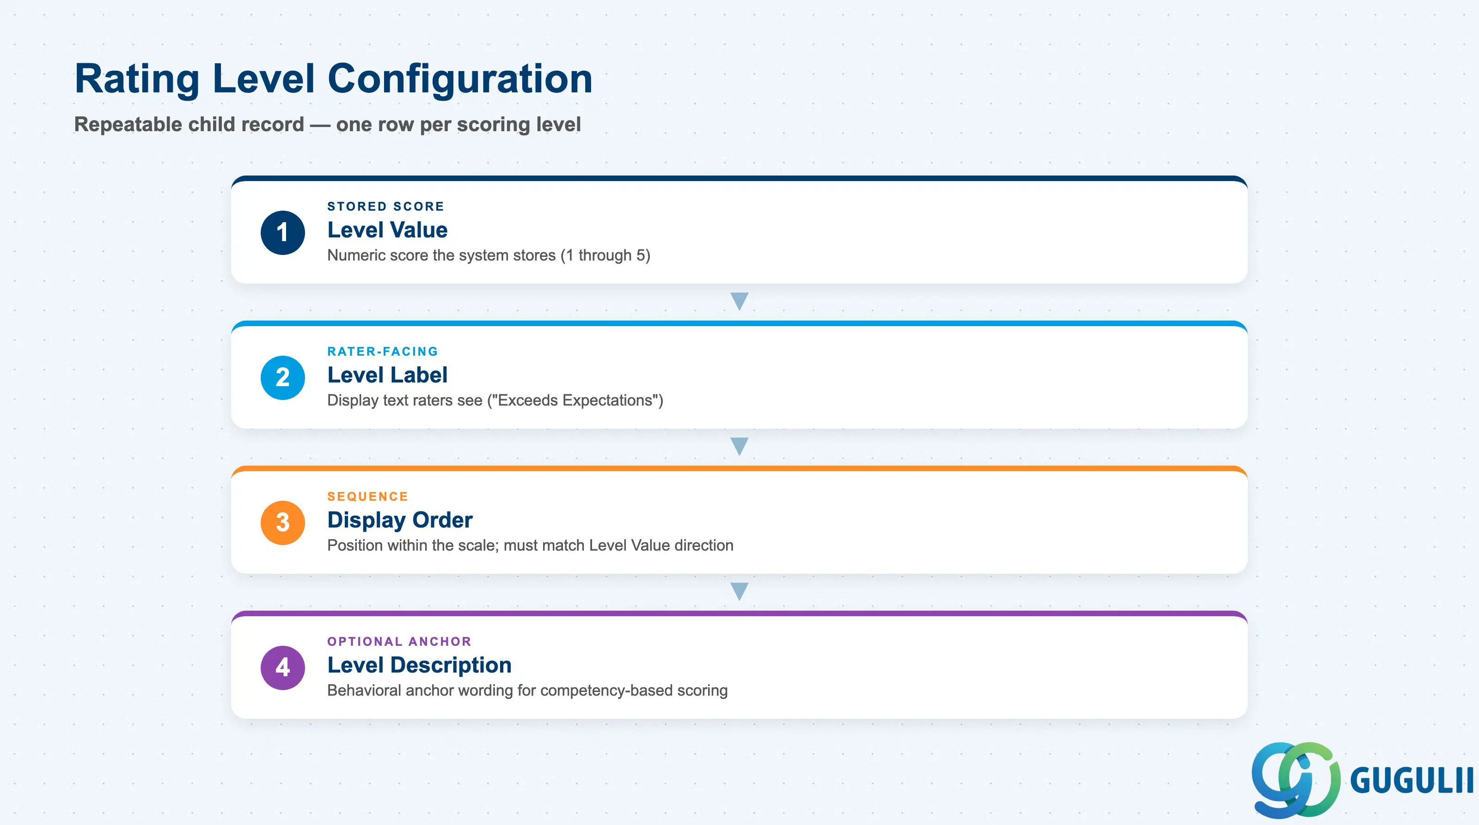The width and height of the screenshot is (1479, 825).
Task: Click the Gugulii swirl logo icon
Action: pyautogui.click(x=1296, y=780)
